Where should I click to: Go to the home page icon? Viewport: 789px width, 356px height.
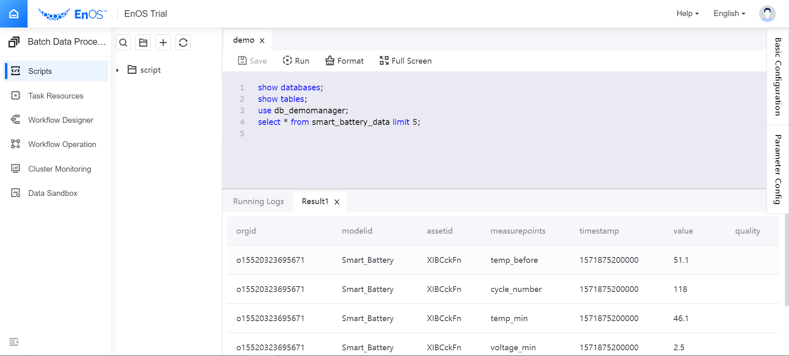click(14, 14)
